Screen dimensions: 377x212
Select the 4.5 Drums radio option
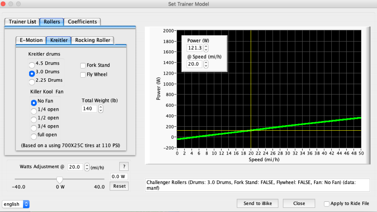click(x=32, y=64)
